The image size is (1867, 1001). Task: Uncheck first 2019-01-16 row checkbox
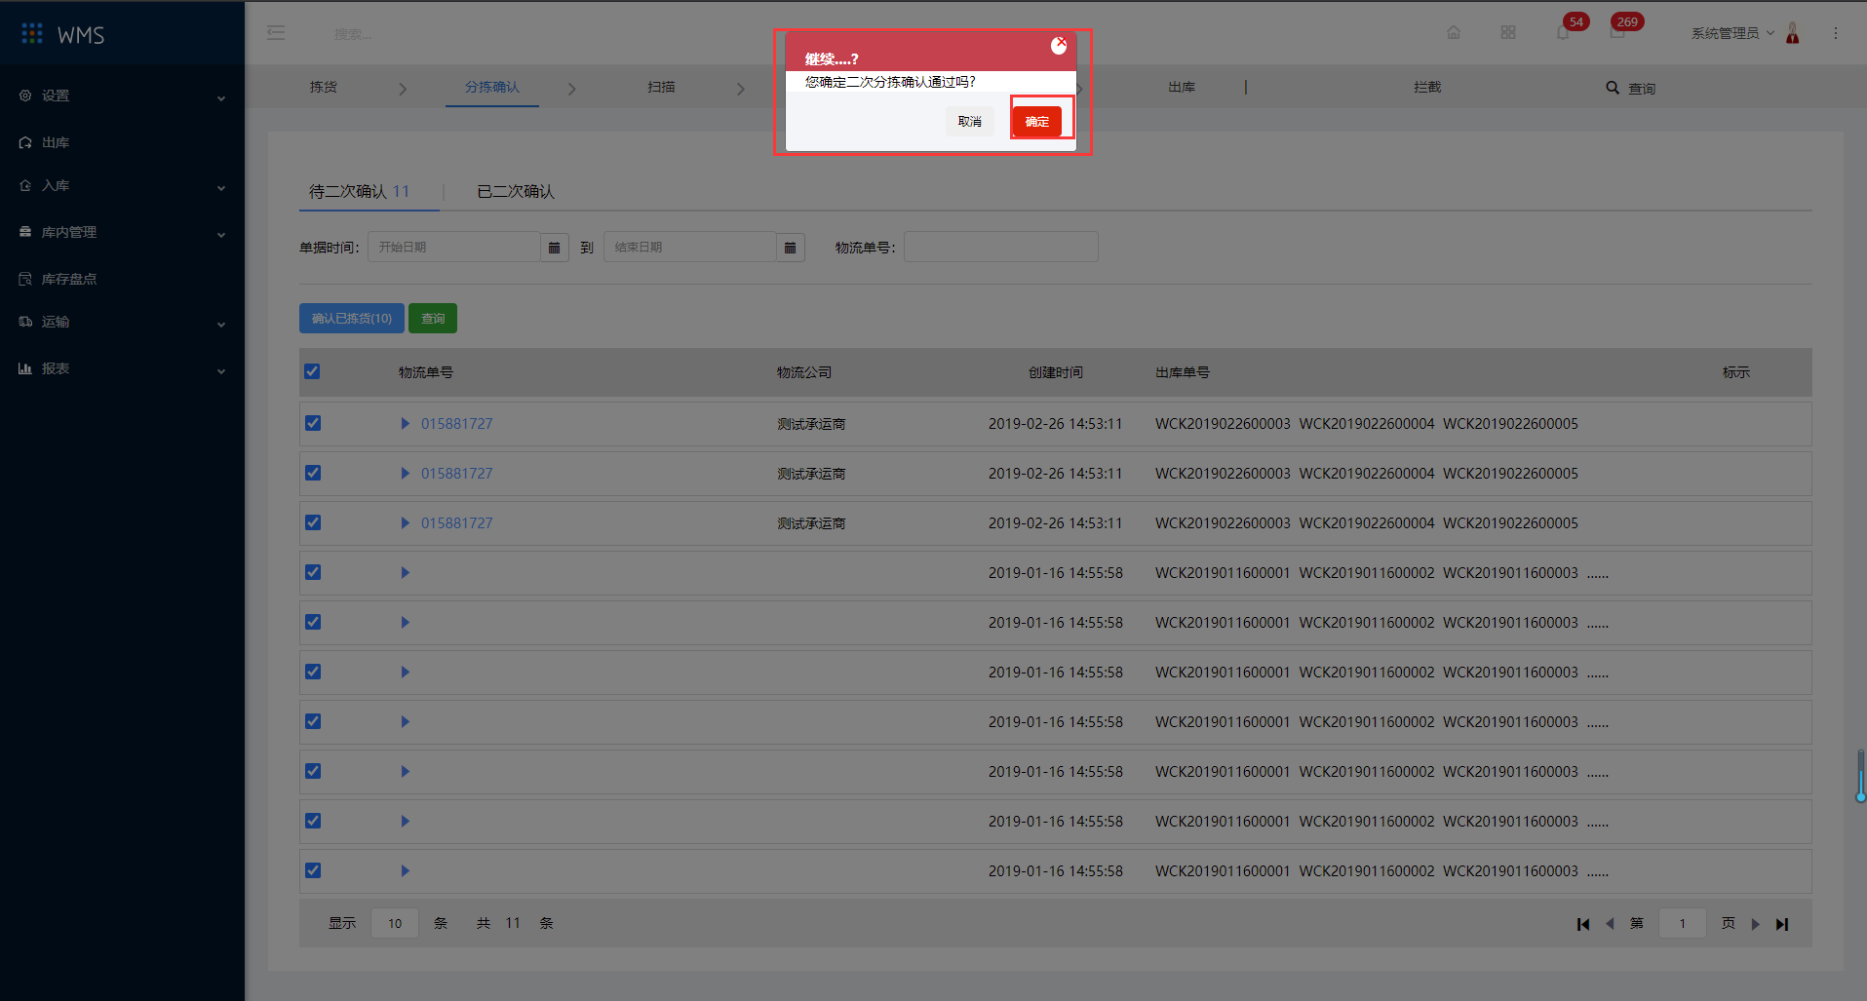tap(313, 572)
